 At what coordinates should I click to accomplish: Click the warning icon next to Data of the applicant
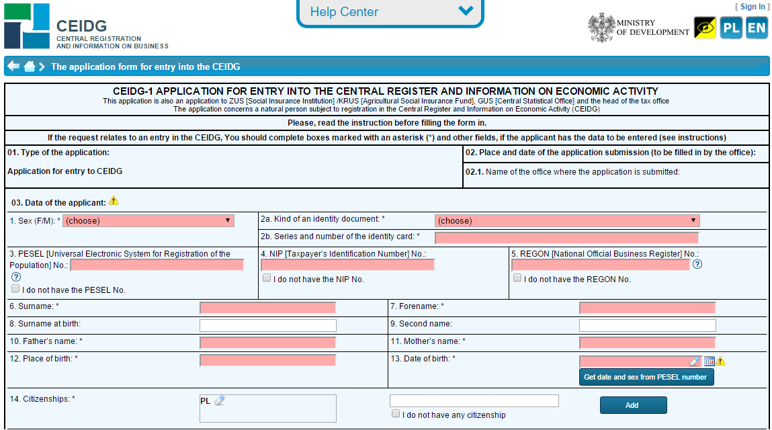click(x=114, y=200)
